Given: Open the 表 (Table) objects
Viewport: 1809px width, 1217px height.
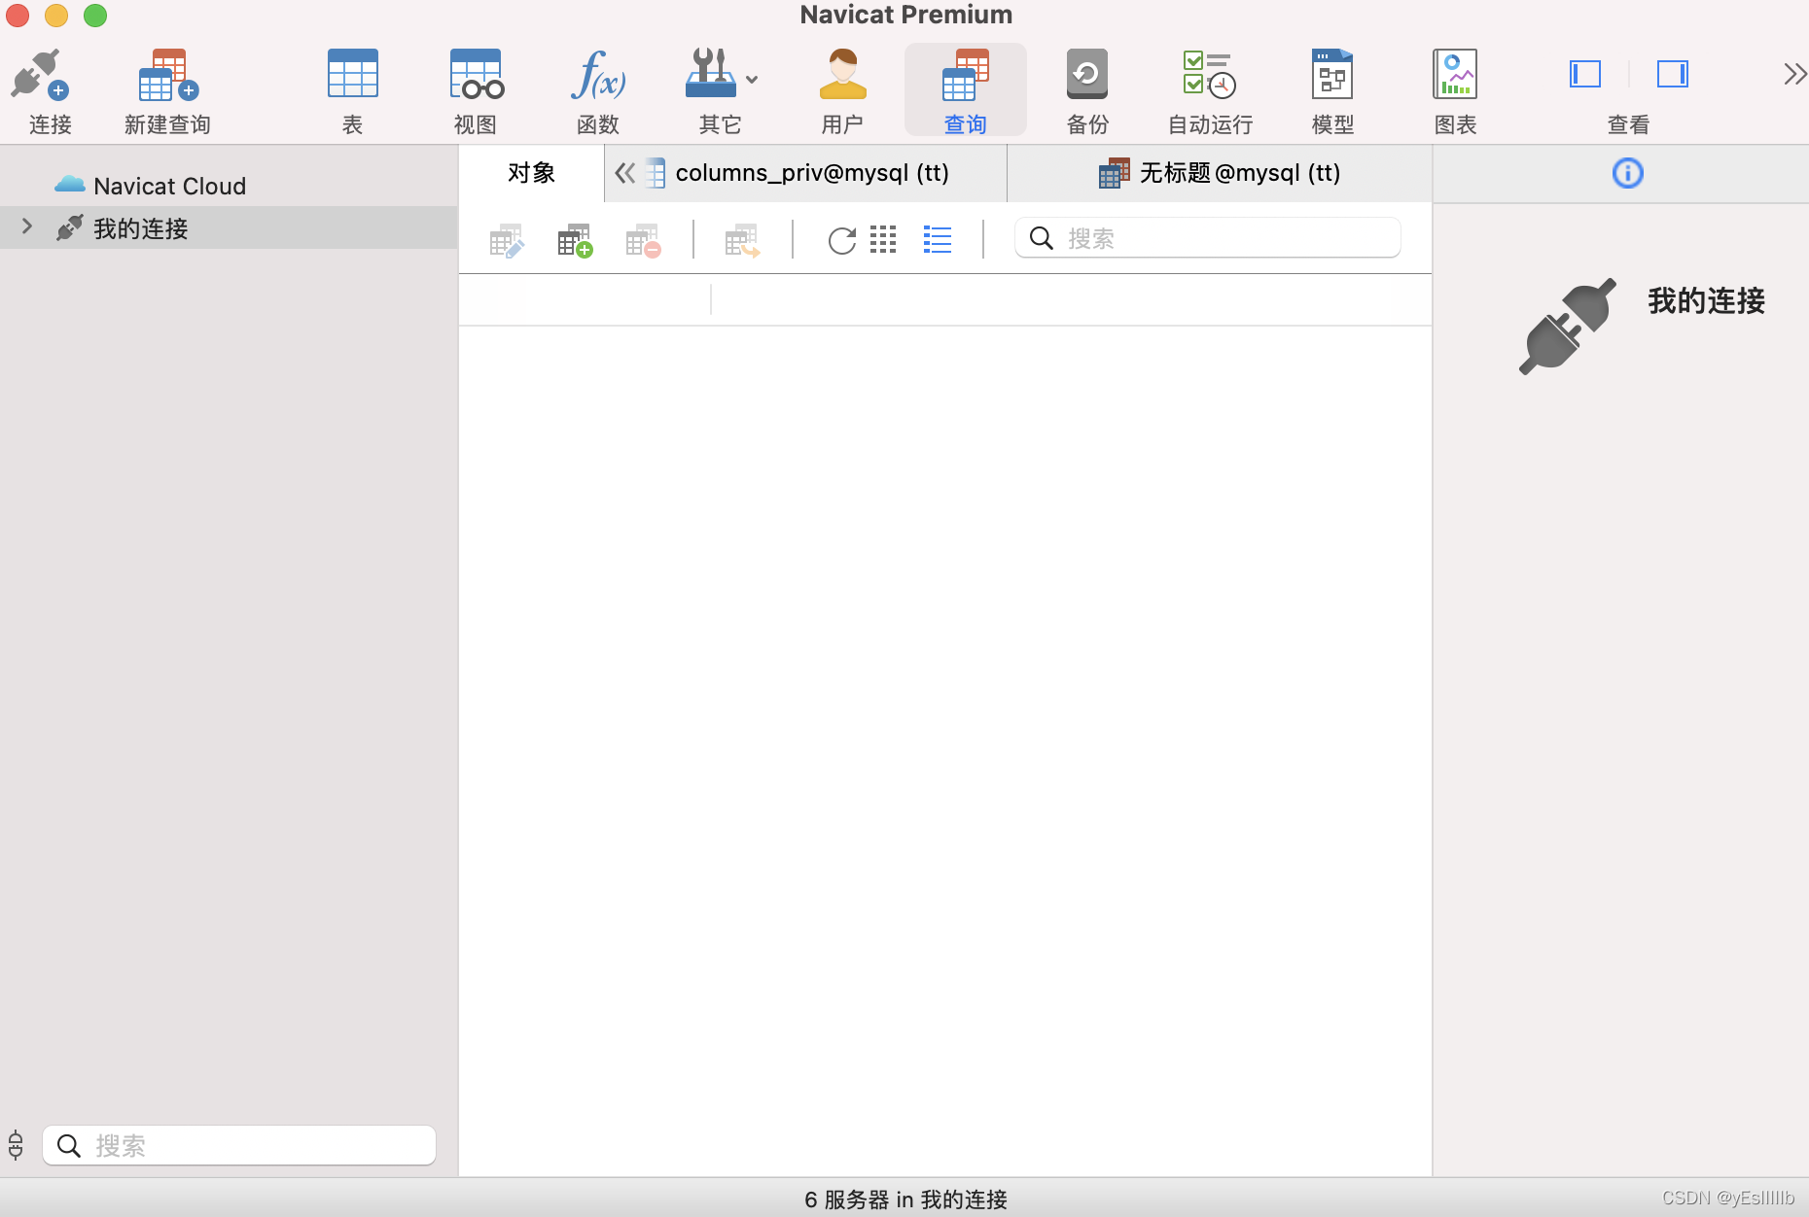Looking at the screenshot, I should pos(352,90).
